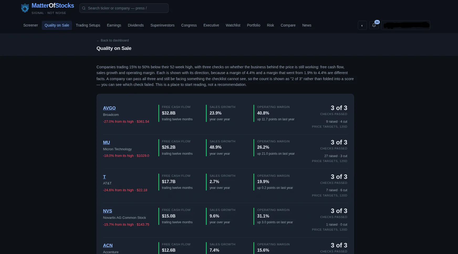
Task: Click the MatterOfStocks owl logo icon
Action: point(25,8)
